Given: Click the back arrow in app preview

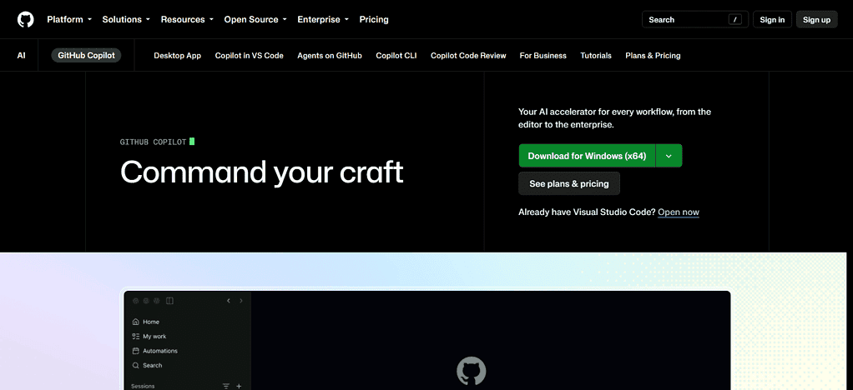Looking at the screenshot, I should pyautogui.click(x=229, y=300).
